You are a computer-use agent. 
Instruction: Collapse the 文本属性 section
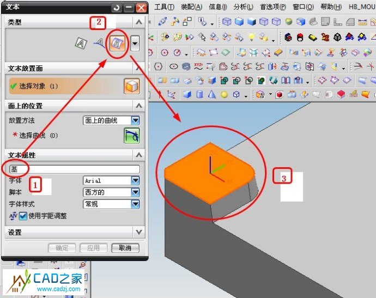click(139, 155)
